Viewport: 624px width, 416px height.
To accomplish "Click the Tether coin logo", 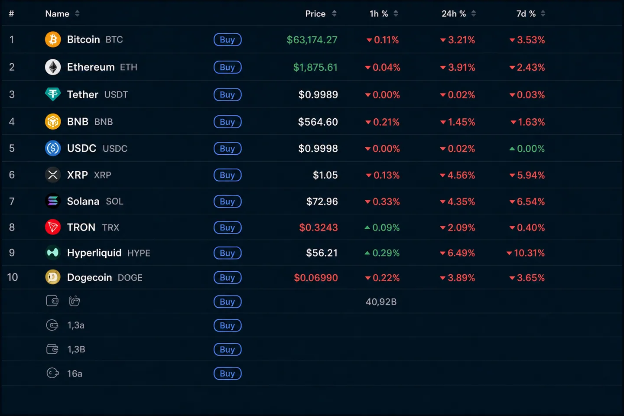I will click(x=53, y=94).
